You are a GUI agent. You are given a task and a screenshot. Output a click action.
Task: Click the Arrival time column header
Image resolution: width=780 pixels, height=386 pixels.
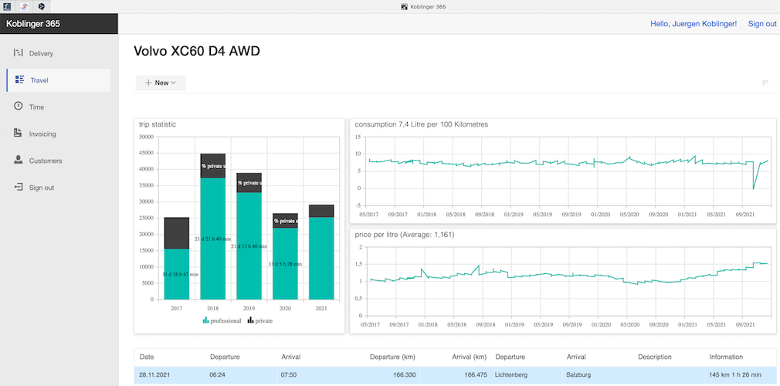pos(291,357)
